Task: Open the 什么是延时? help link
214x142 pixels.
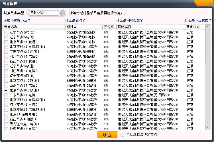Action: click(76, 20)
